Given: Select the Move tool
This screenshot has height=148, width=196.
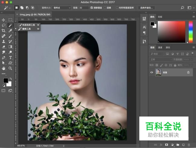Looking at the screenshot, I should tap(4, 20).
